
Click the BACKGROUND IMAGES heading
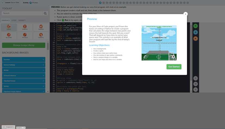click(15, 53)
